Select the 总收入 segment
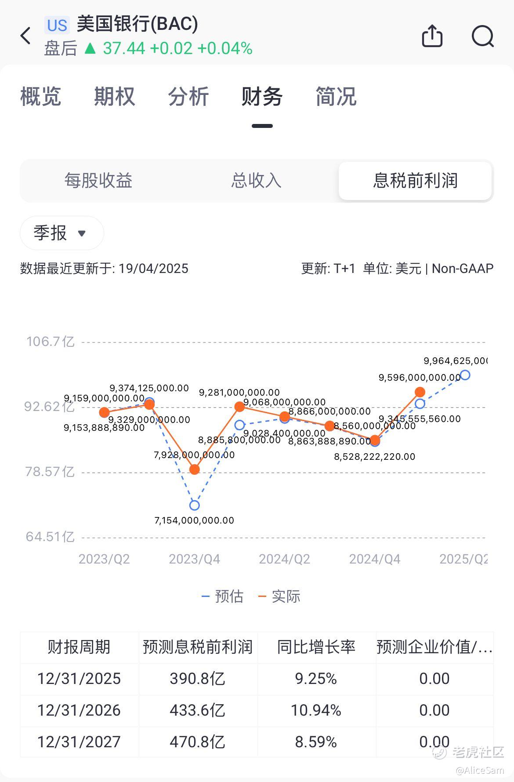The image size is (514, 782). [256, 181]
